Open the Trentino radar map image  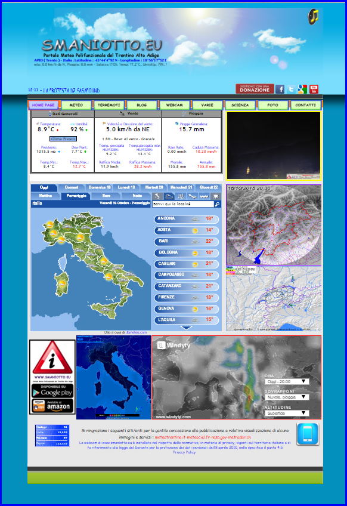[274, 225]
